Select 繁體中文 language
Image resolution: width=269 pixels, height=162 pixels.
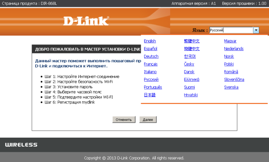click(x=192, y=41)
